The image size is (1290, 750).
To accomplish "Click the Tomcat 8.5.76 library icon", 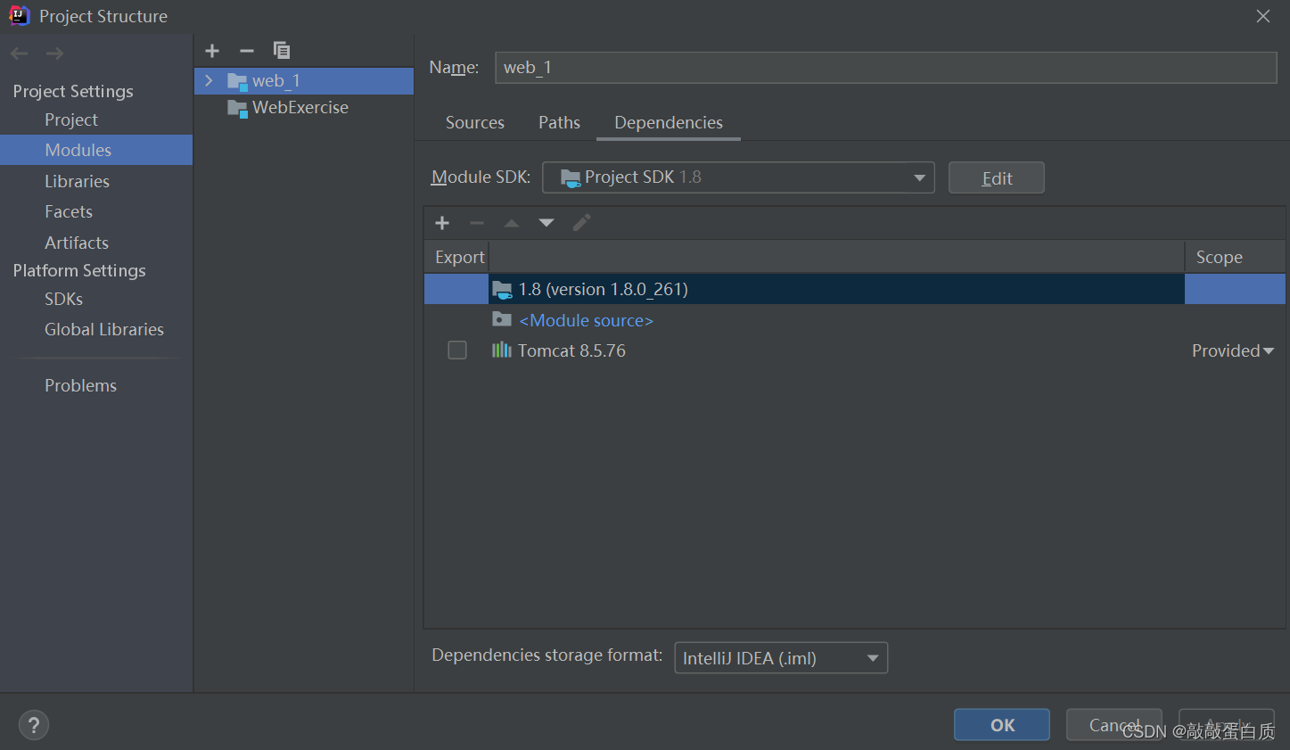I will [x=502, y=350].
